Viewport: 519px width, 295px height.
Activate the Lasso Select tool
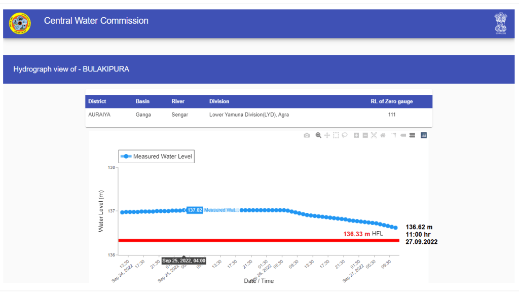pos(345,135)
